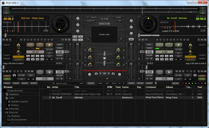Open the top FX panel
This screenshot has width=209, height=128.
point(87,17)
